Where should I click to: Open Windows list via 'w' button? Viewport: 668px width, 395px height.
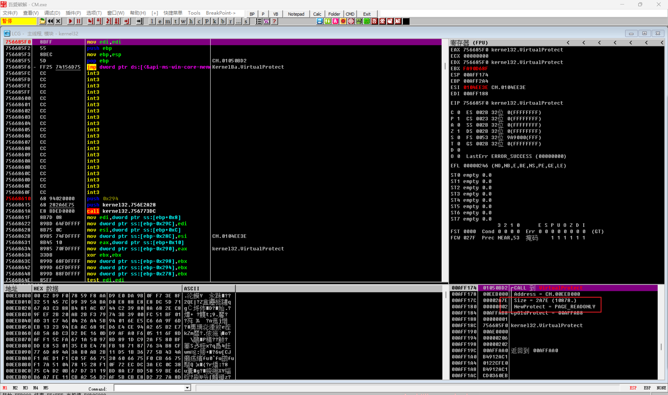click(183, 21)
